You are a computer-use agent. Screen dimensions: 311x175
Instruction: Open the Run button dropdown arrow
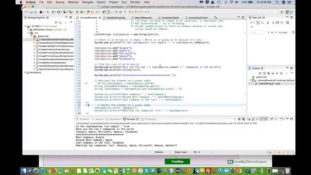(x=61, y=12)
